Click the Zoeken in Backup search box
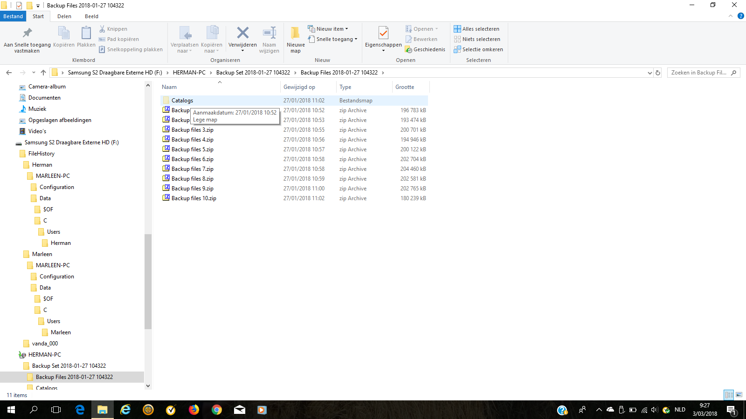This screenshot has height=419, width=746. pos(699,73)
